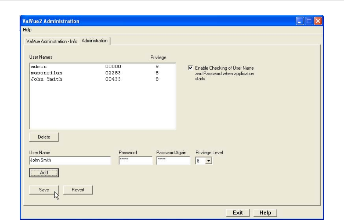Focus the Password field
The width and height of the screenshot is (344, 220).
pyautogui.click(x=135, y=160)
